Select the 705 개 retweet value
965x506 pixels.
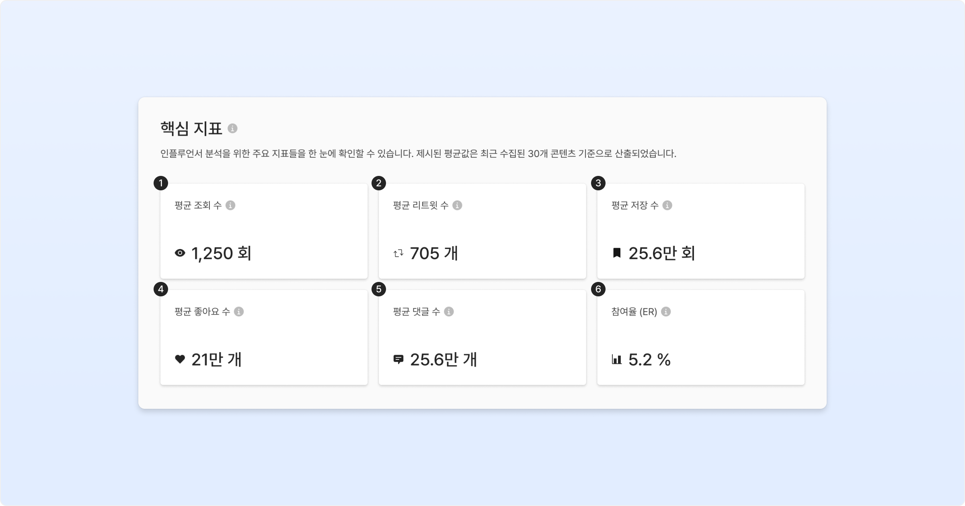(x=434, y=253)
